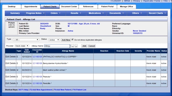
Task: Click the Add New button
Action: pos(66,40)
